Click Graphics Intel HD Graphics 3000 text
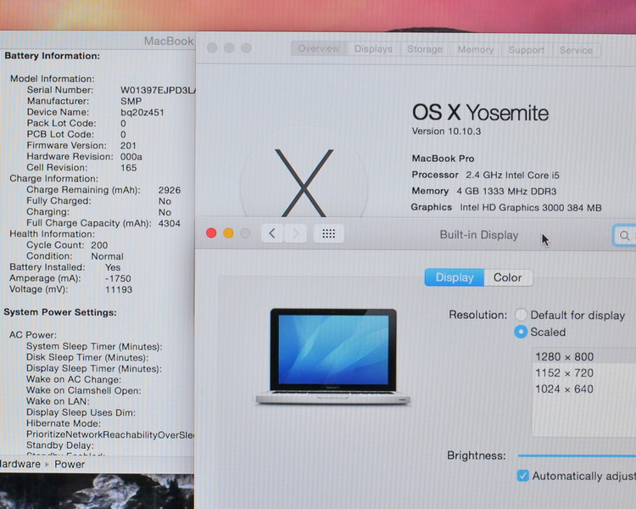Viewport: 636px width, 509px height. (506, 207)
